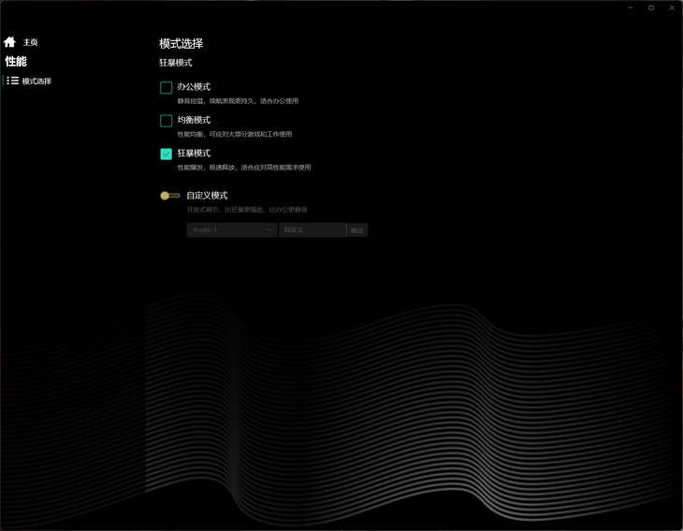Image resolution: width=683 pixels, height=531 pixels.
Task: Click the 性能 sidebar heading
Action: 16,62
